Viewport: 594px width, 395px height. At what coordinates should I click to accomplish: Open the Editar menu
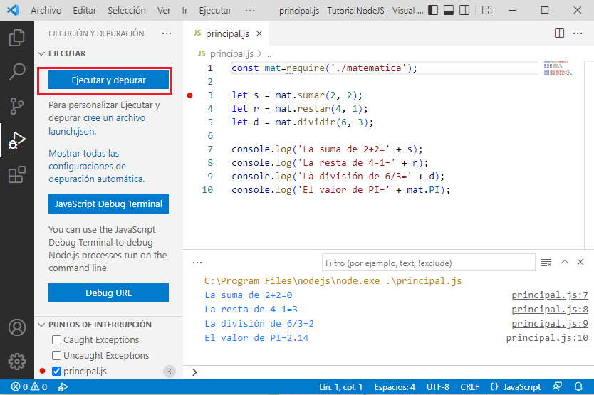tap(85, 10)
